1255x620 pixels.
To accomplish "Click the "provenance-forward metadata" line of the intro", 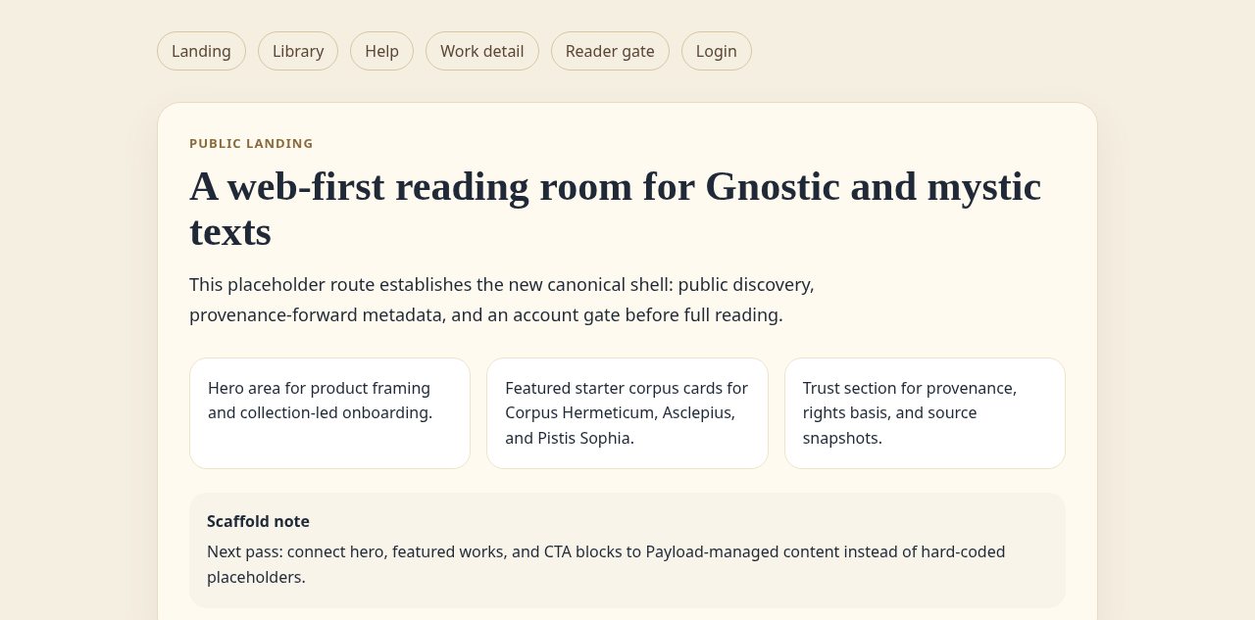I will click(486, 314).
